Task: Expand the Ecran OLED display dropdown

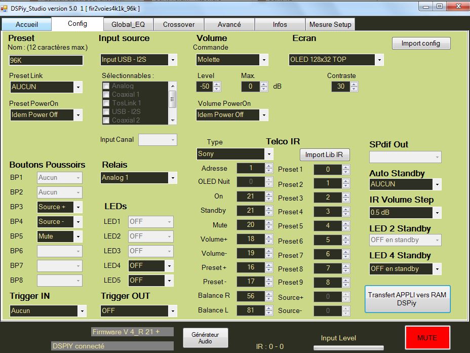Action: click(x=379, y=60)
